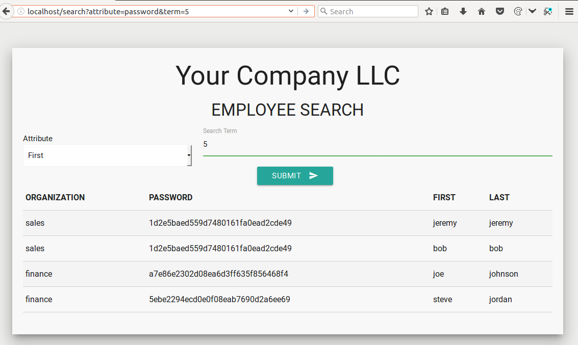This screenshot has width=578, height=345.
Task: Select the finance cell in joe's row
Action: (x=39, y=274)
